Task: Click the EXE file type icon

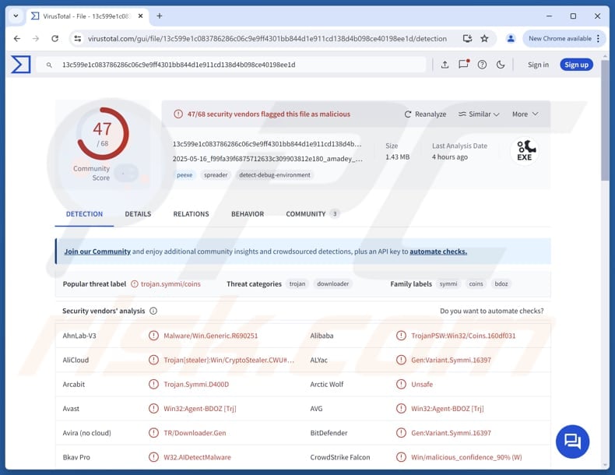Action: (x=525, y=151)
